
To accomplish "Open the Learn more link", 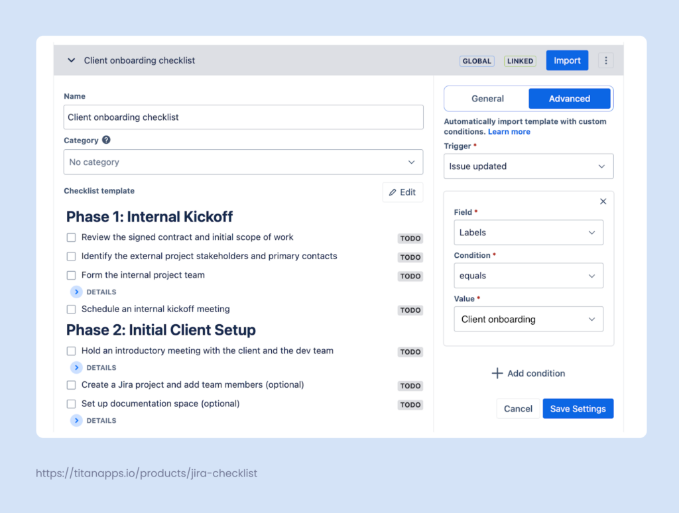I will point(509,131).
